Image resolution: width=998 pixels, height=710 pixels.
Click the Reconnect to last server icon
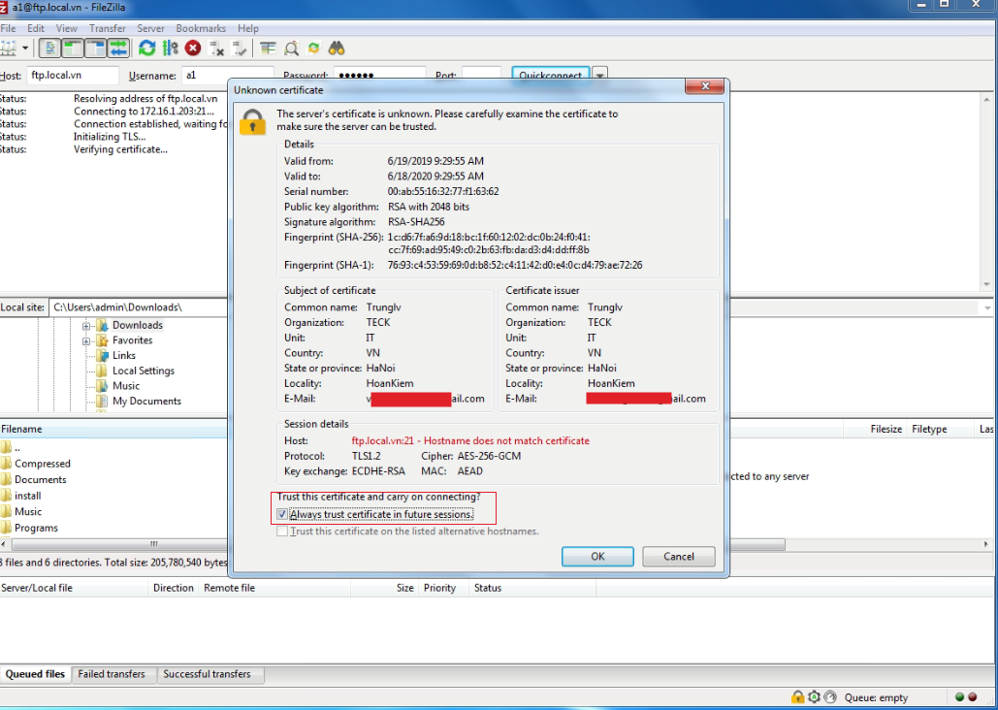pos(240,48)
